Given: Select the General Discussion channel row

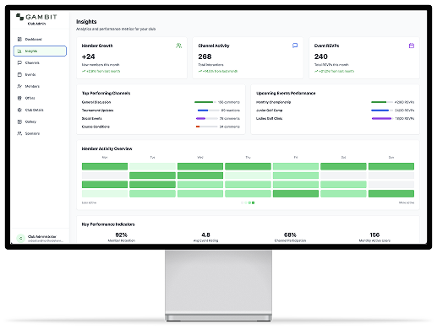Looking at the screenshot, I should coord(161,102).
